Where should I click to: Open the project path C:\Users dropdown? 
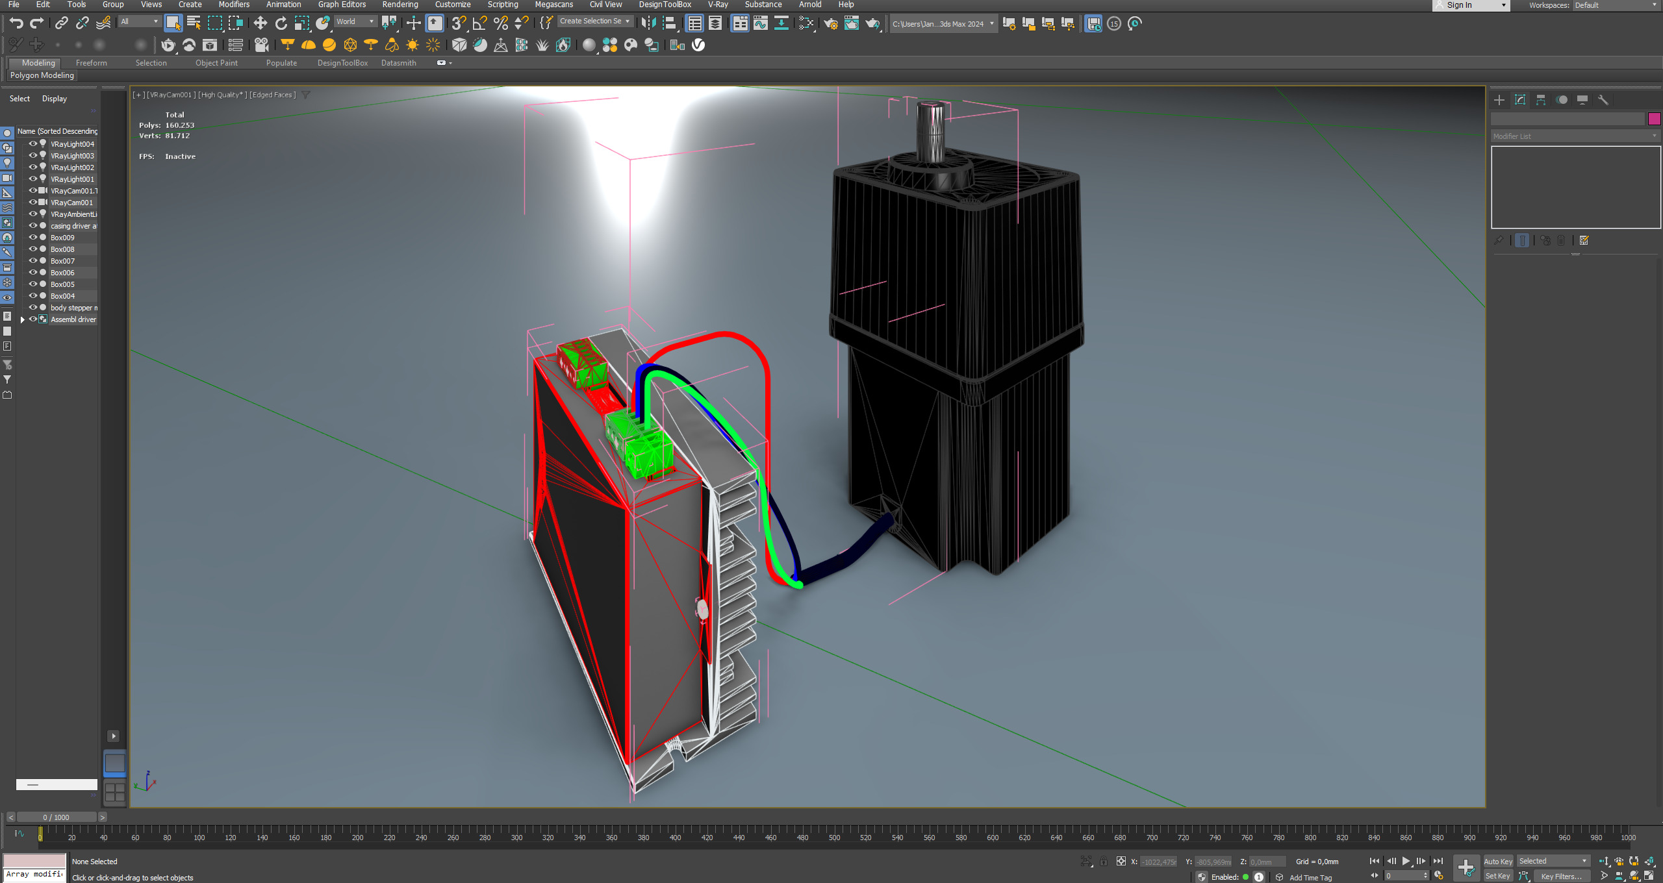point(943,24)
